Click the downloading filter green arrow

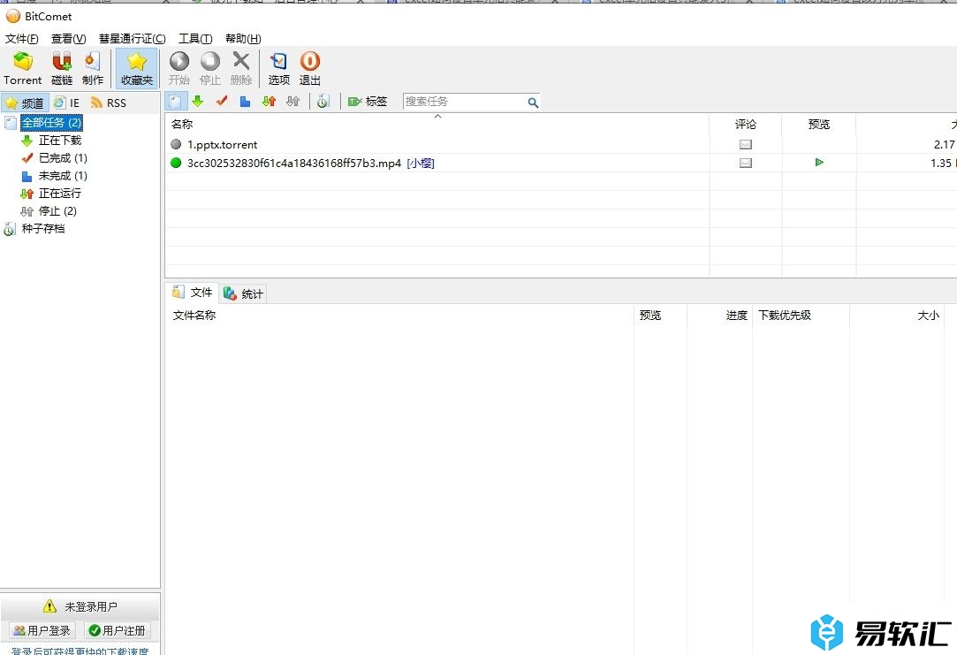(197, 102)
